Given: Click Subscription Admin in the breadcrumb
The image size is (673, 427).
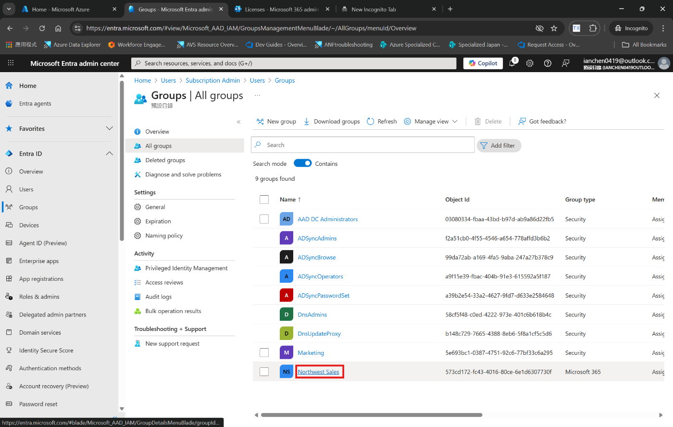Looking at the screenshot, I should coord(212,80).
